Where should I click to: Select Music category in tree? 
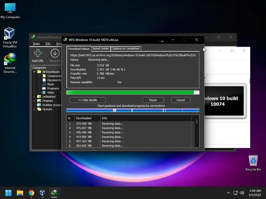pos(49,84)
